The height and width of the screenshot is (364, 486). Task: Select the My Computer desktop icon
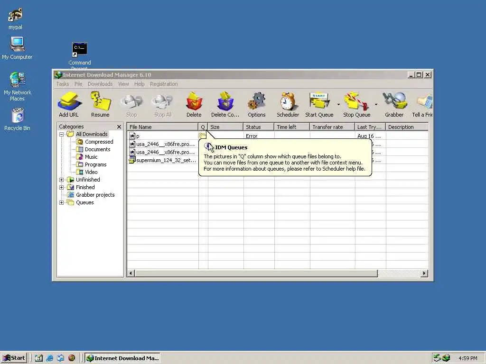point(17,48)
